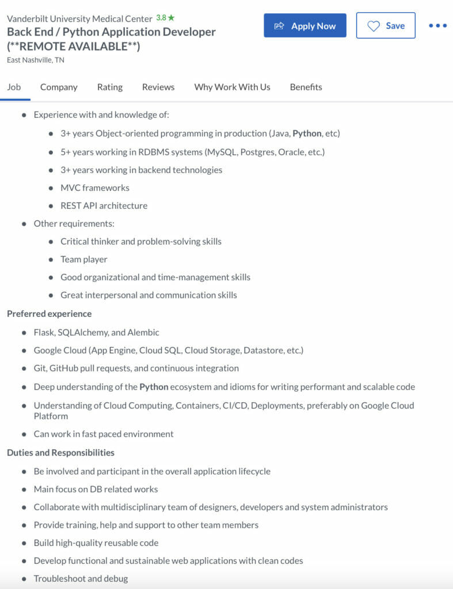Screen dimensions: 453x589
Task: Click bold Python in the ecosystem bullet
Action: (154, 387)
